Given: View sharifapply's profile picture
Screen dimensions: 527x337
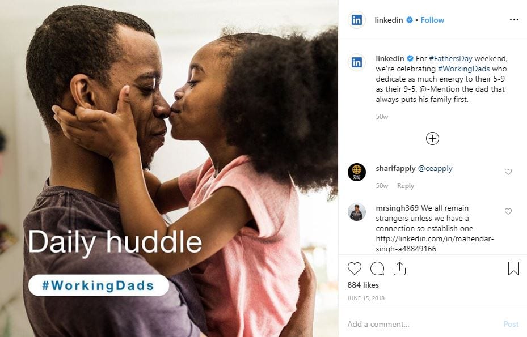Looking at the screenshot, I should tap(357, 172).
